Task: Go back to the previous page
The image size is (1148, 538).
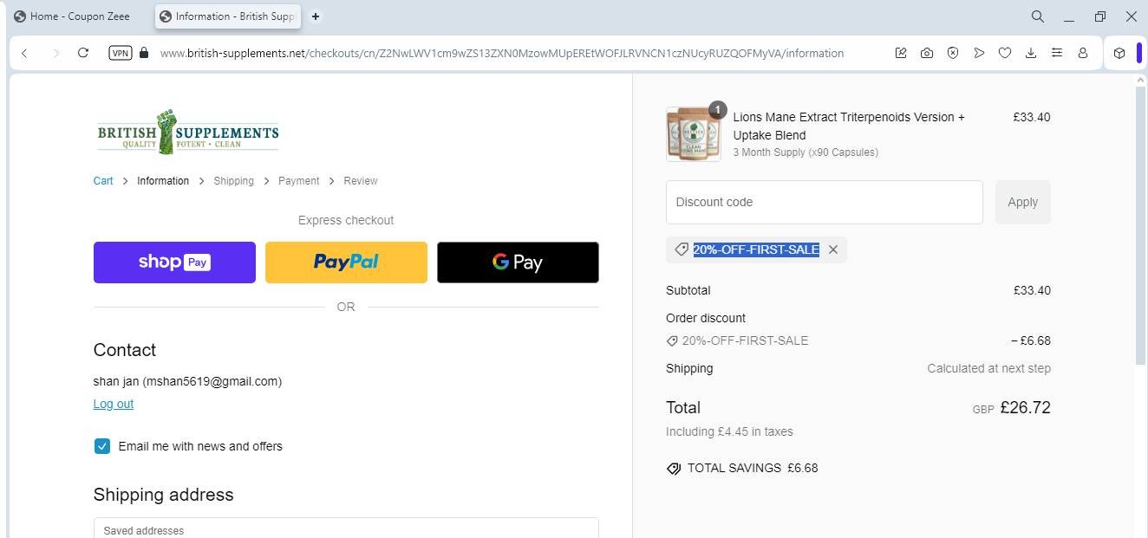Action: [24, 53]
